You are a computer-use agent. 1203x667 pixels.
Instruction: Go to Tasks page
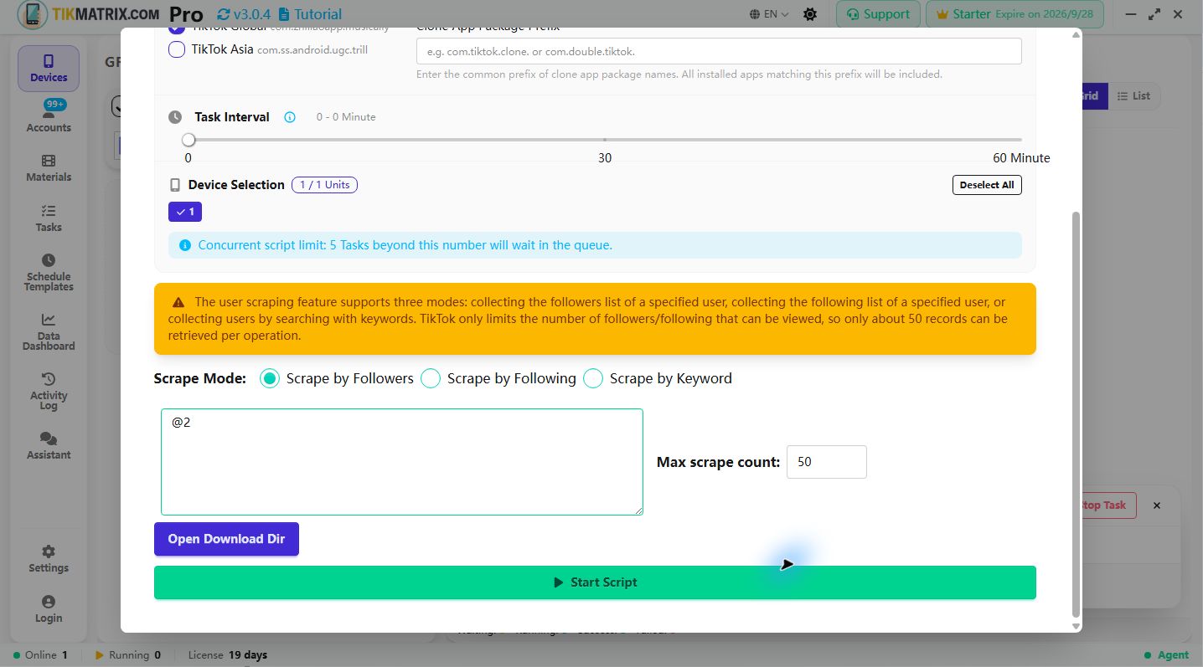coord(49,218)
